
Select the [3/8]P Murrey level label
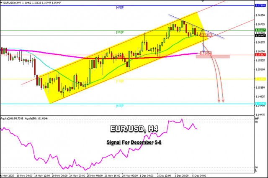(x=120, y=32)
